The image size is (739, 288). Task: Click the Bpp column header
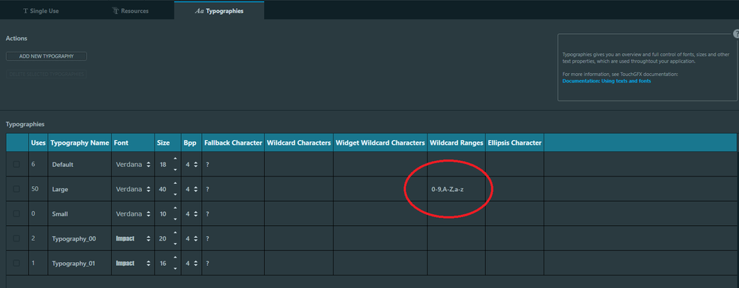[192, 143]
